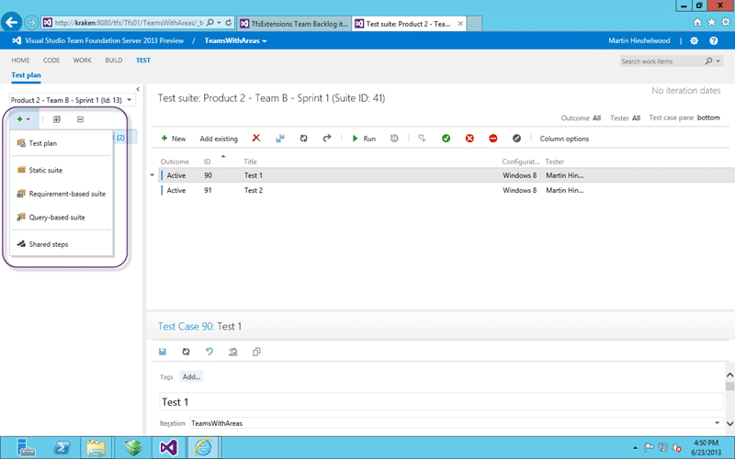Open the CODE hub
Viewport: 735px width, 459px height.
pyautogui.click(x=51, y=60)
